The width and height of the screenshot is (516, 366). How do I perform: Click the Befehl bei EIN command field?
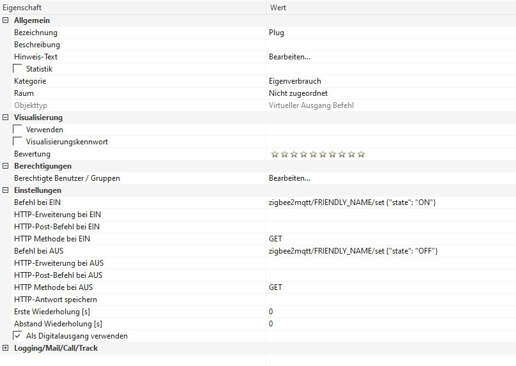[352, 202]
